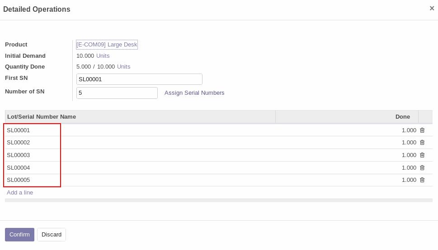Delete the SL00001 serial number row
The image size is (438, 250).
point(422,130)
